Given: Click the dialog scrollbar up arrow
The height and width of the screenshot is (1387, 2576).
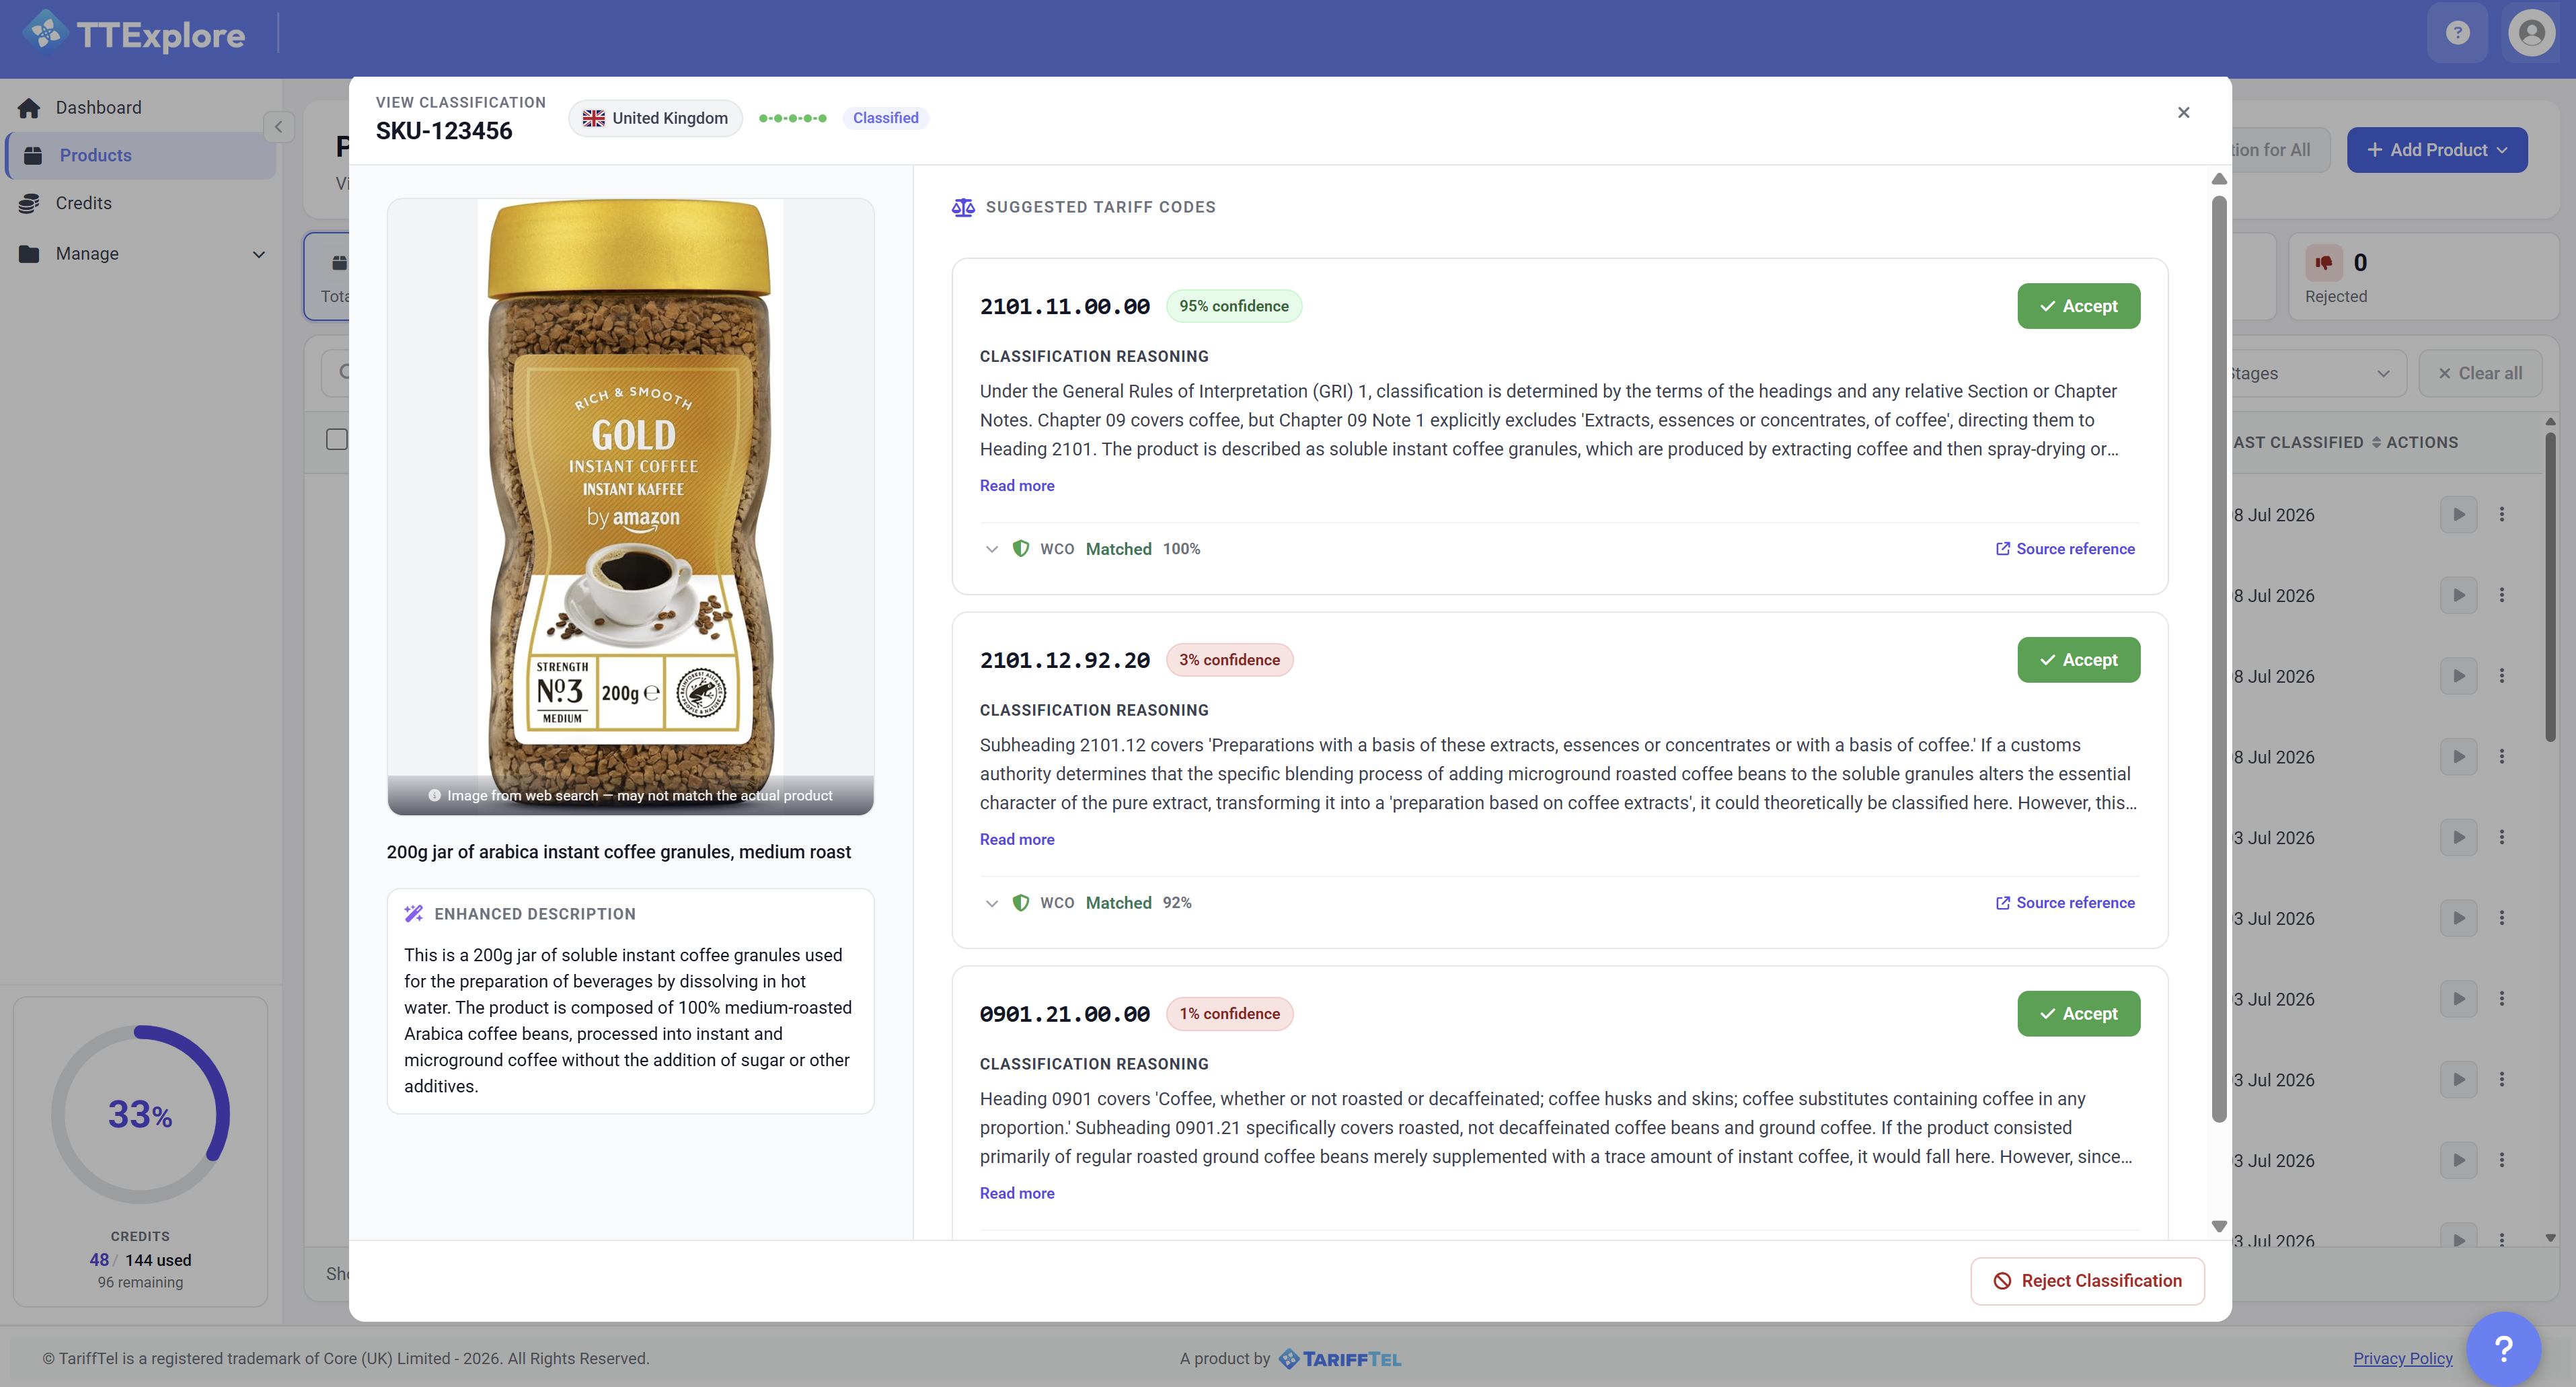Looking at the screenshot, I should click(x=2218, y=179).
